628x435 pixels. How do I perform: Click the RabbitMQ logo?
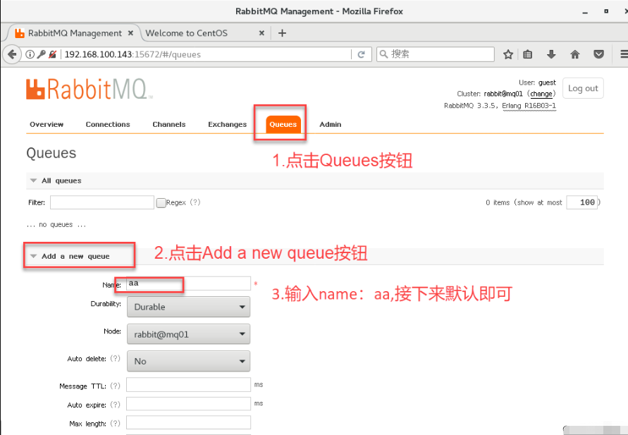coord(89,89)
